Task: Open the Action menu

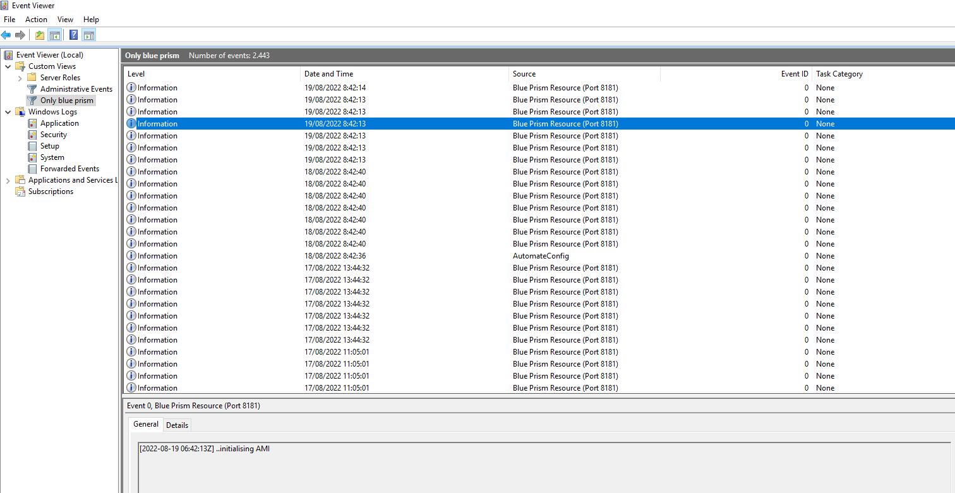Action: click(36, 20)
